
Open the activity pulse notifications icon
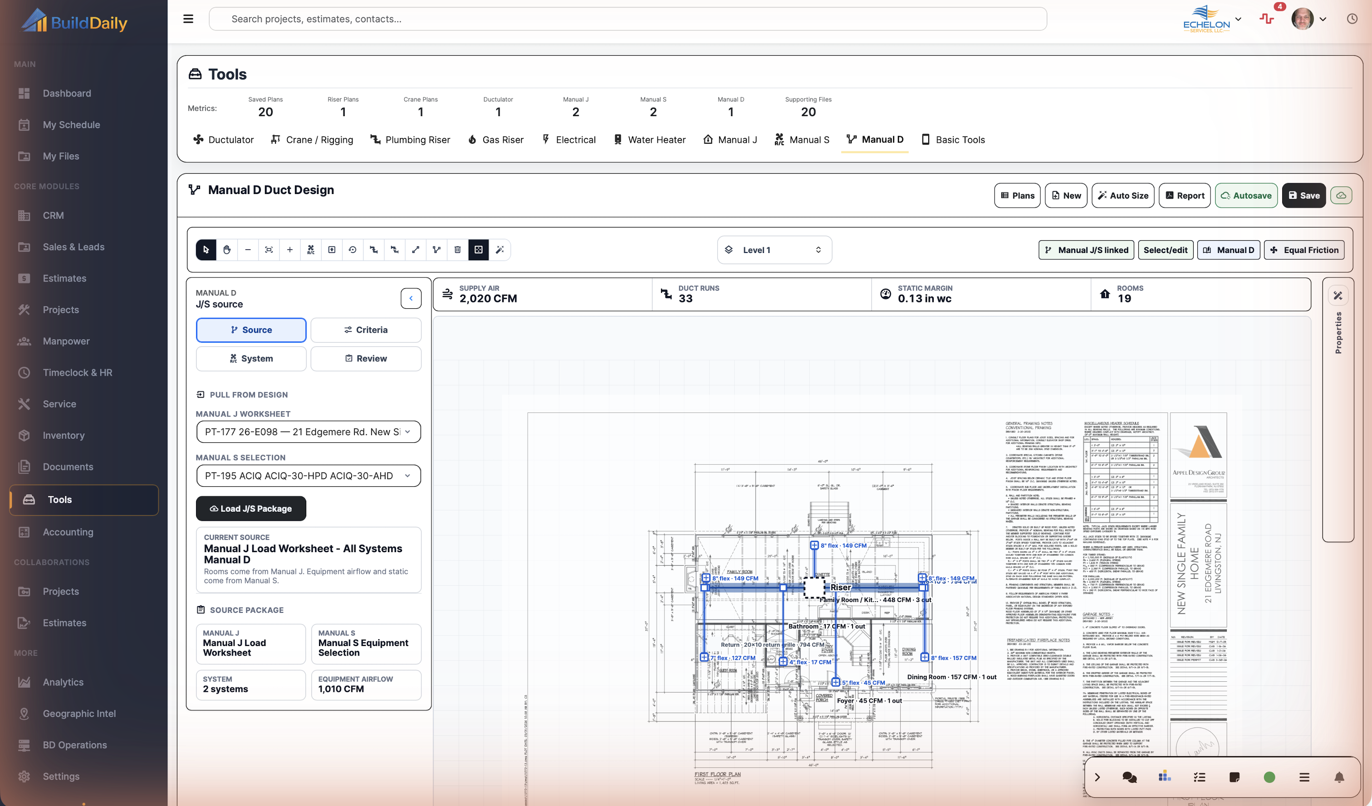(1266, 19)
